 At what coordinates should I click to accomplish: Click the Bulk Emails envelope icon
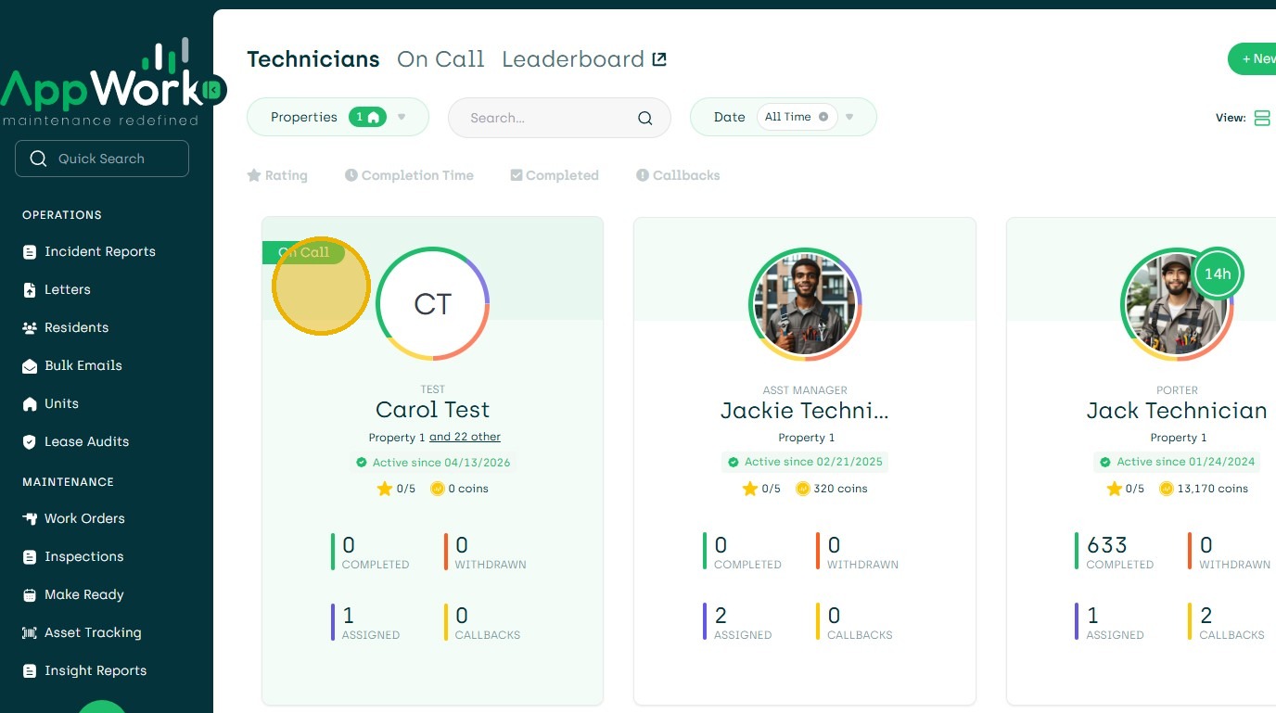tap(30, 366)
